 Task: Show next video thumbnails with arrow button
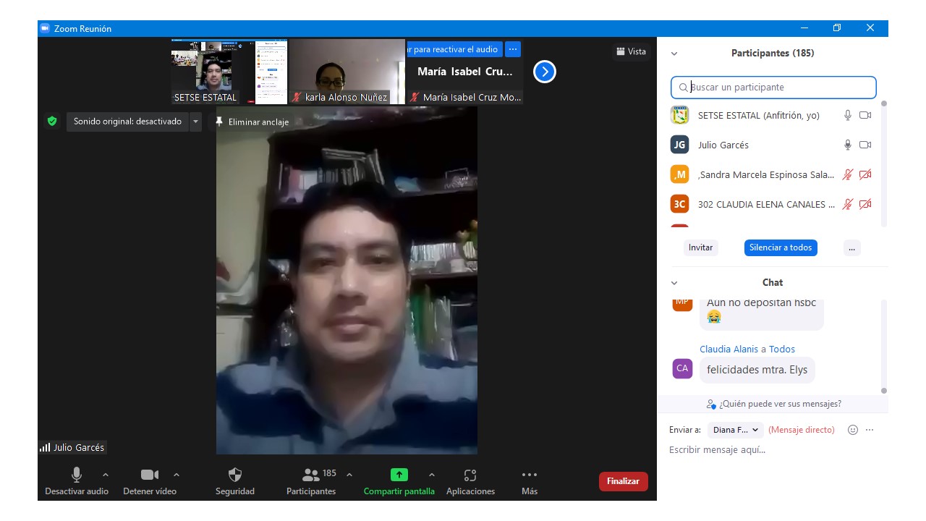pos(545,72)
